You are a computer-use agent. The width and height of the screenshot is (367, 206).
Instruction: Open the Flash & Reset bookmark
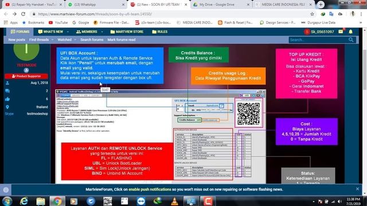pos(235,23)
